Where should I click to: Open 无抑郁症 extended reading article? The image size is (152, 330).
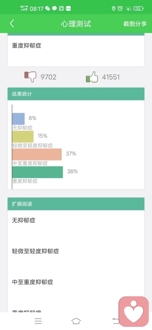(x=24, y=220)
